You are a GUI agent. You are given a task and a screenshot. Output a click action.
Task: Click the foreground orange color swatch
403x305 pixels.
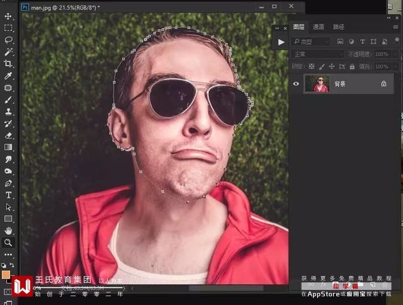click(6, 274)
